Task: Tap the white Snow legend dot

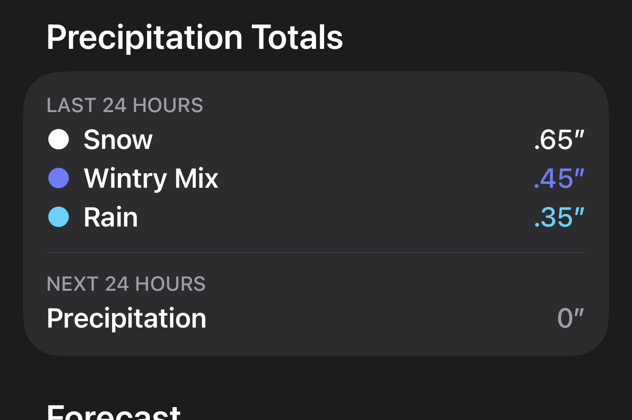Action: 58,139
